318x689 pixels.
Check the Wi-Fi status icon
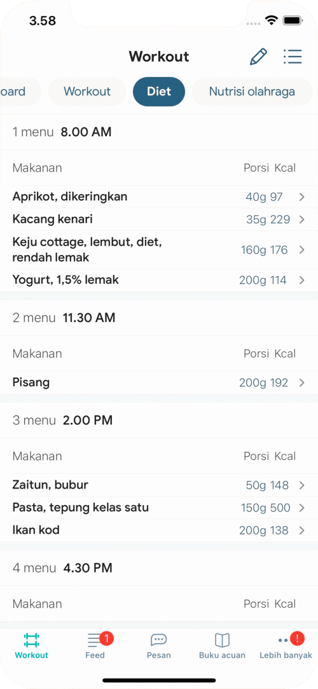(272, 20)
